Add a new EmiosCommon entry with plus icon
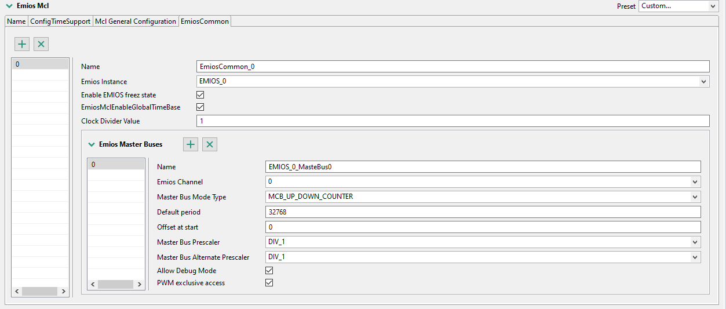Screen dimensions: 726x309 pos(22,44)
